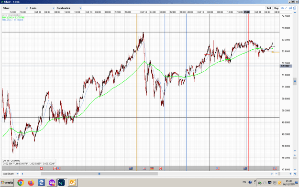This screenshot has height=187, width=299.
Task: Click the timeline scroll right arrow
Action: pos(272,174)
